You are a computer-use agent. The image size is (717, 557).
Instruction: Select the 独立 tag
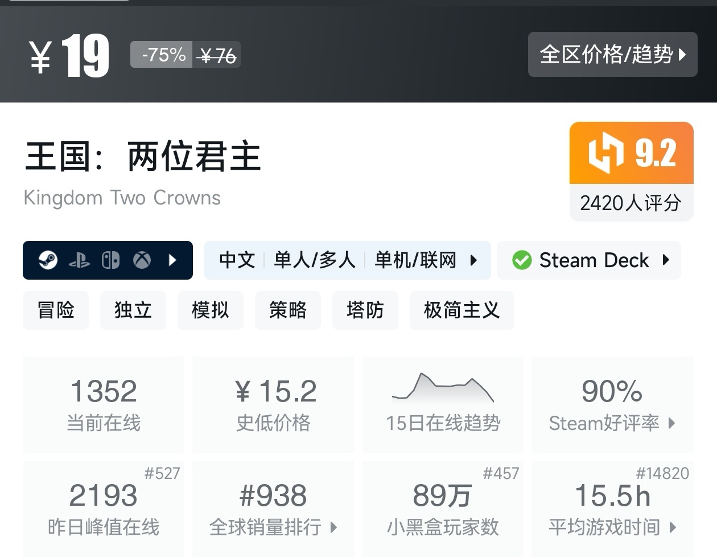tap(133, 310)
